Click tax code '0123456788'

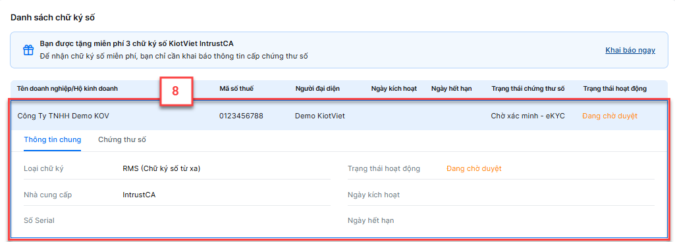click(x=241, y=116)
